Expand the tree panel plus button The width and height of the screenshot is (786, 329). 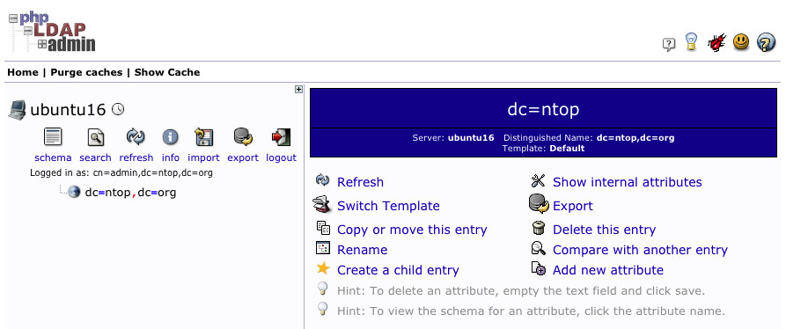[x=298, y=89]
